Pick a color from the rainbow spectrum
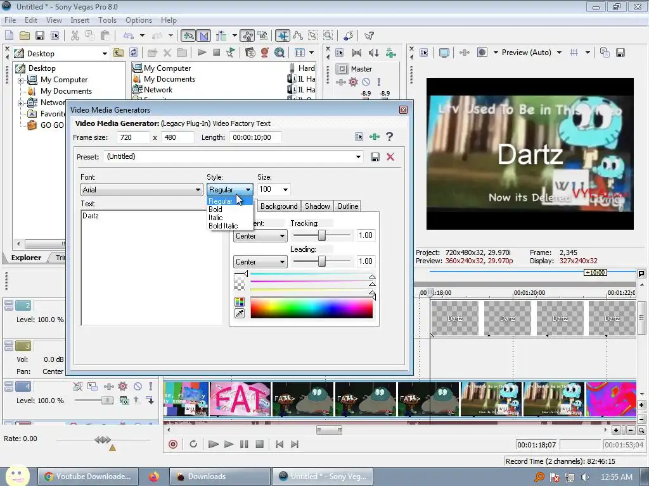The image size is (649, 486). pyautogui.click(x=312, y=308)
